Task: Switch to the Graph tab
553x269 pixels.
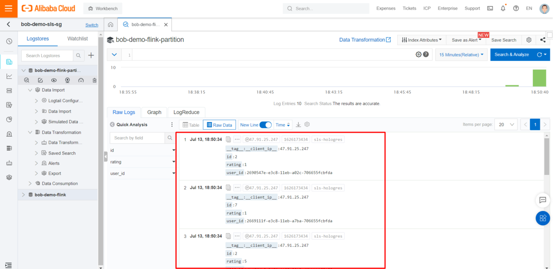Action: point(154,112)
